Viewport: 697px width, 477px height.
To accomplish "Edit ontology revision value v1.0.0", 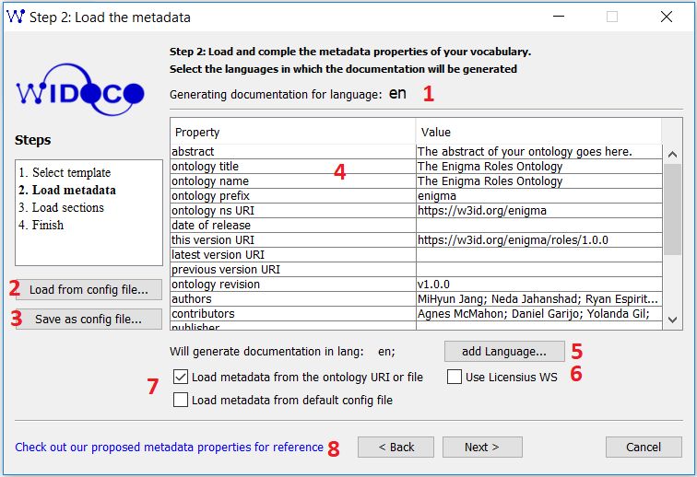I will (x=538, y=284).
